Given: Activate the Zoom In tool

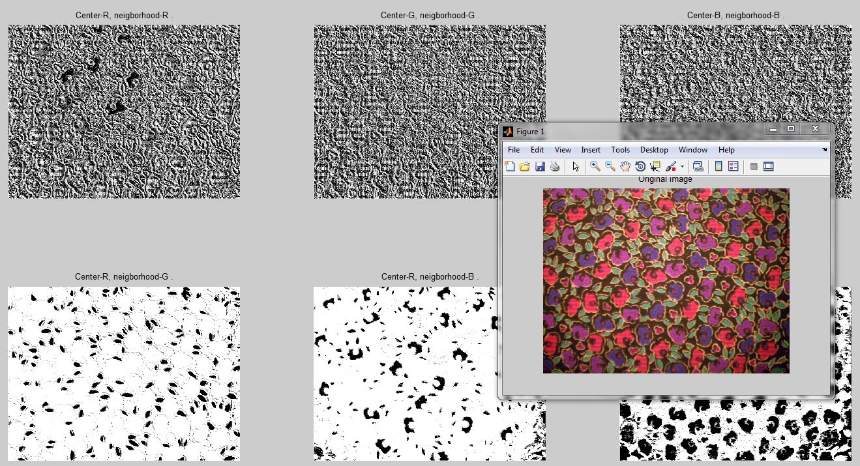Looking at the screenshot, I should click(x=595, y=167).
